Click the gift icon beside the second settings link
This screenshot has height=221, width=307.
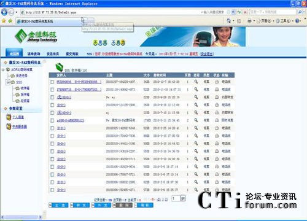click(9, 126)
